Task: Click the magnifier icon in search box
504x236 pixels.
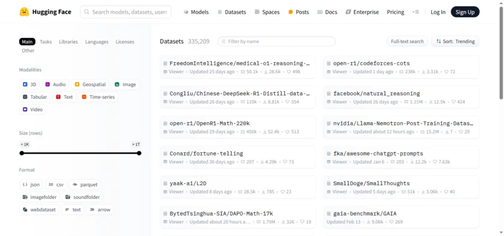Action: pos(86,12)
